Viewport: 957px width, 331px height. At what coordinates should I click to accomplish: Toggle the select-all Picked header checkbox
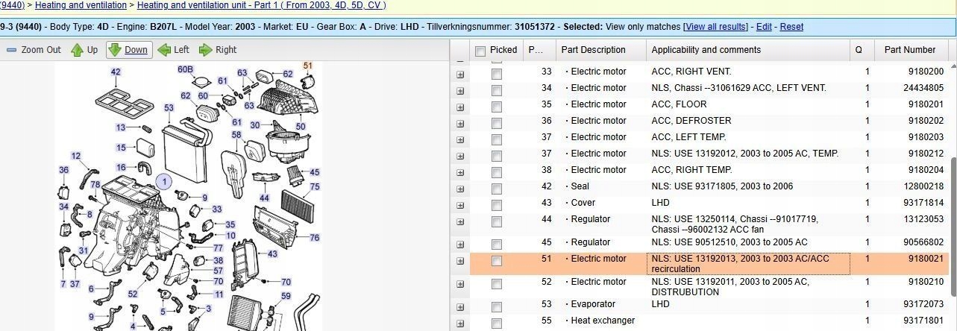[480, 51]
